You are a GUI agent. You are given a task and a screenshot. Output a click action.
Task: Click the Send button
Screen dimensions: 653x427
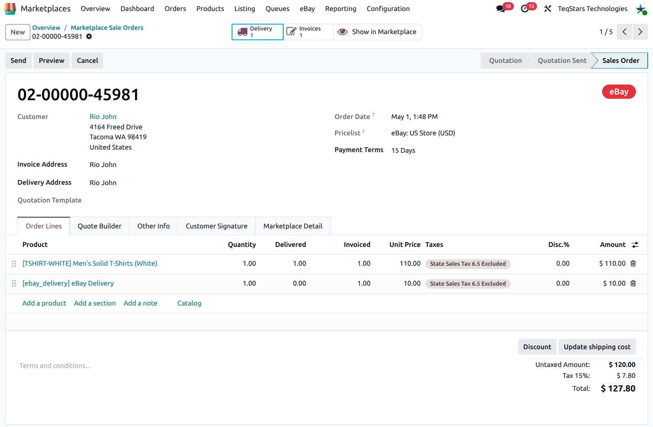[x=19, y=60]
